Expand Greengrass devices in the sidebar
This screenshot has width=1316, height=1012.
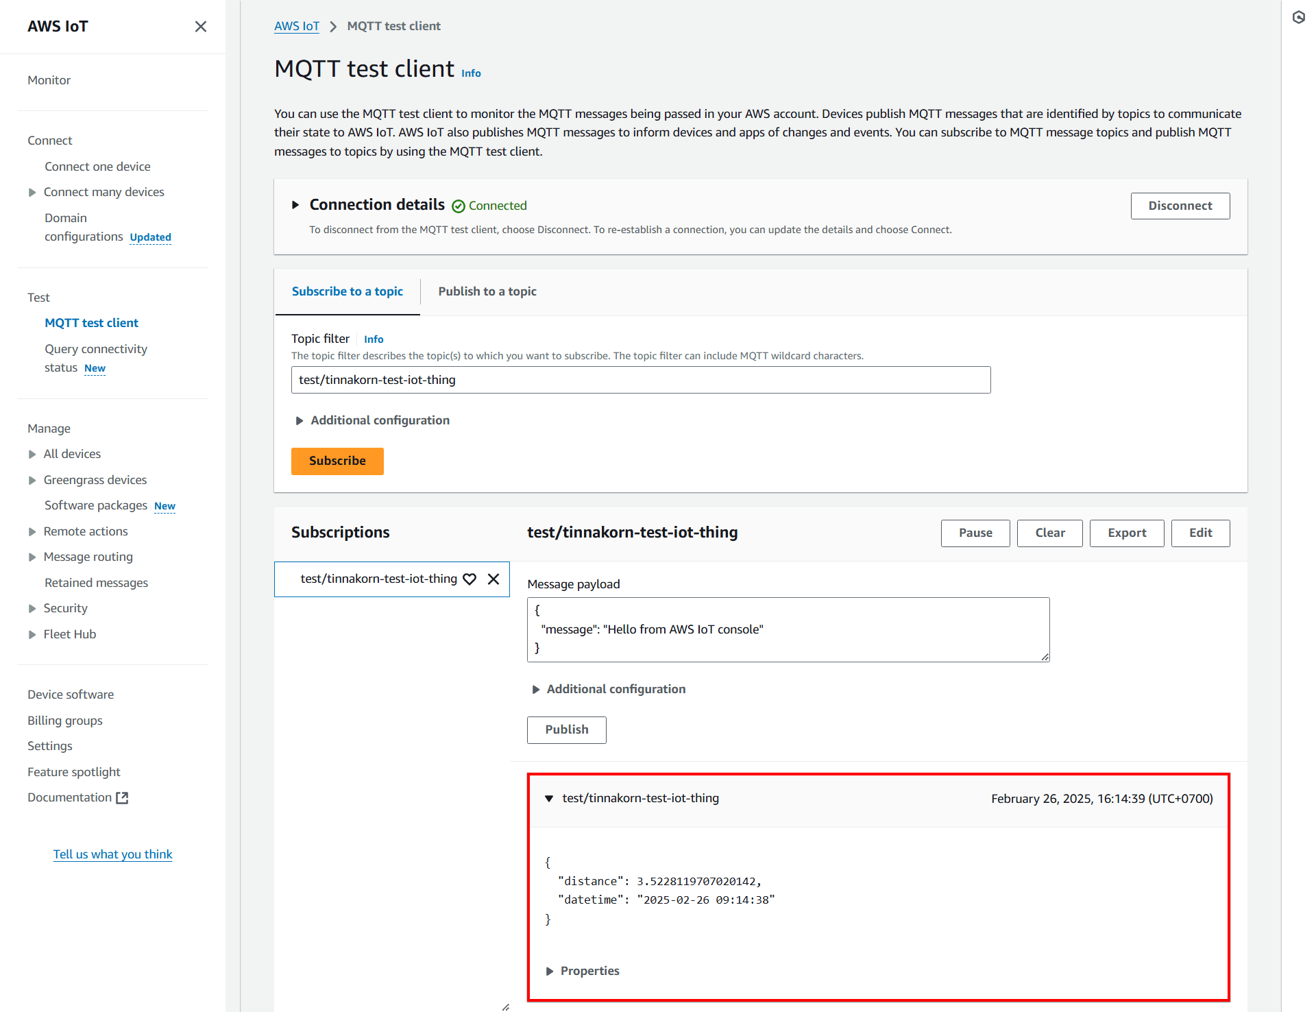(x=32, y=481)
